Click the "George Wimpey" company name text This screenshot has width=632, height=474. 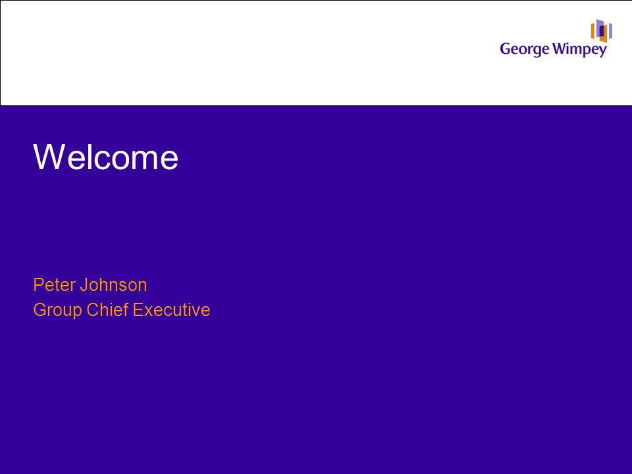553,49
